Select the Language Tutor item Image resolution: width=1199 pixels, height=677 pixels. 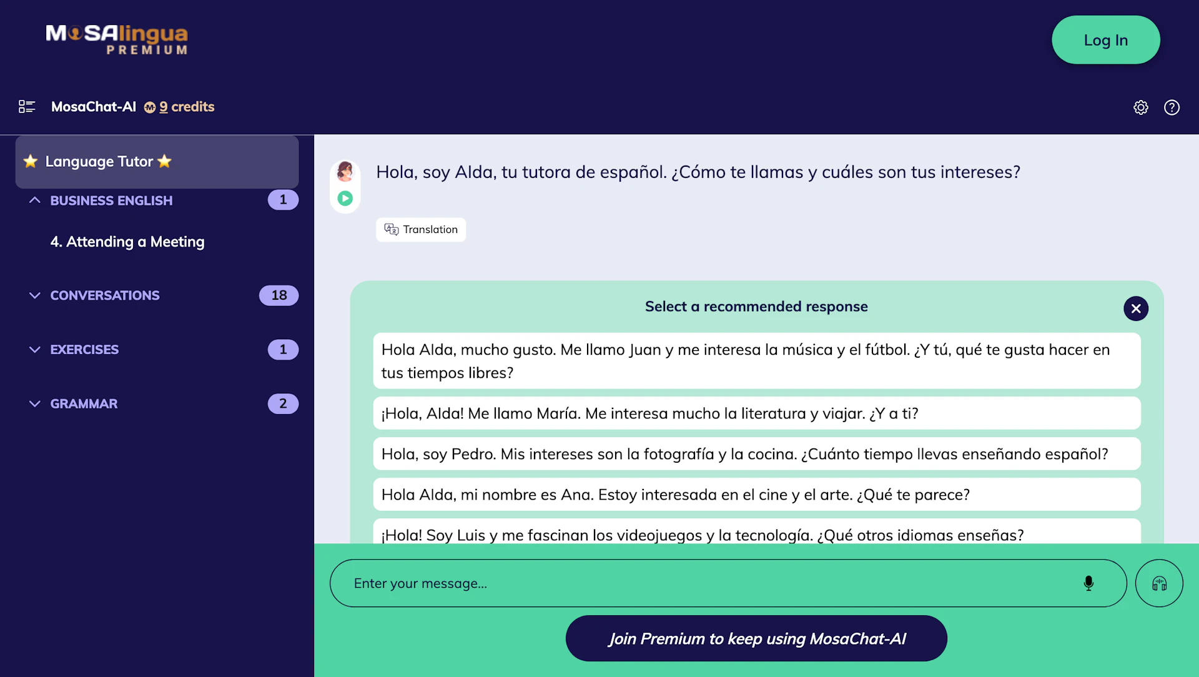coord(157,162)
